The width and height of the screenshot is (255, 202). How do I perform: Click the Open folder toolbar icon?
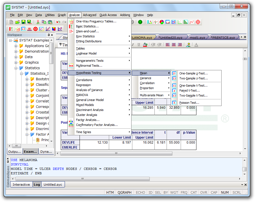(x=17, y=22)
